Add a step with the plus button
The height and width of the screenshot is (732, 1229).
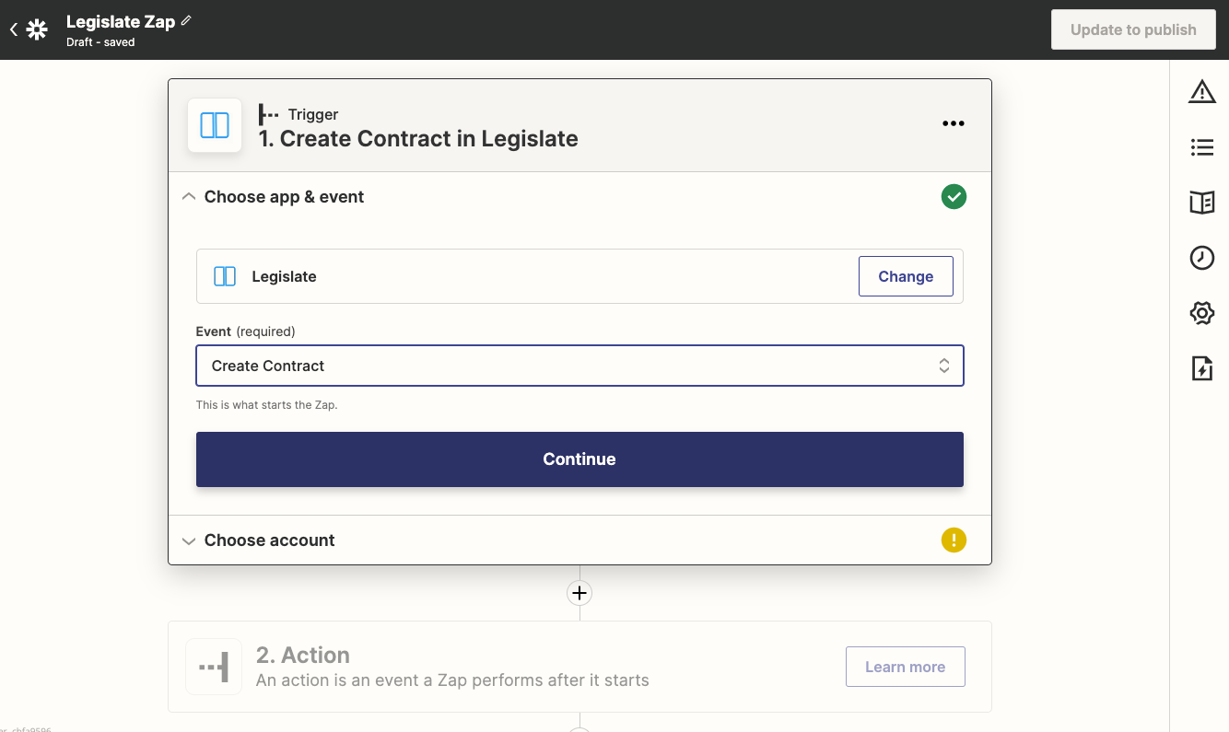[579, 593]
